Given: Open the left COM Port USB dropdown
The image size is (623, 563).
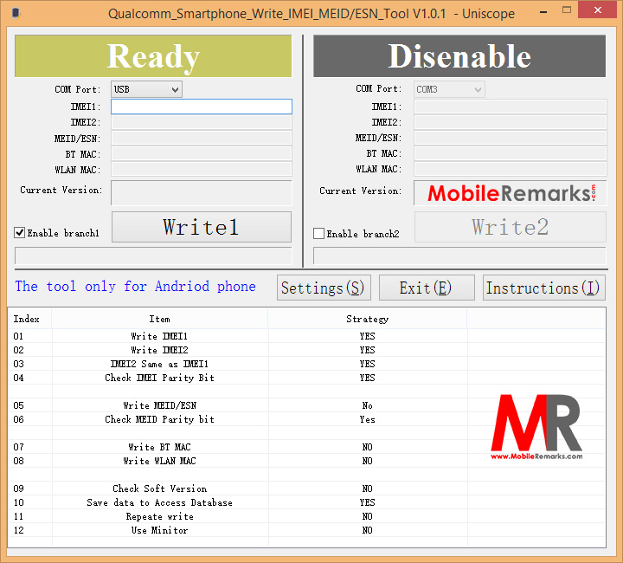Looking at the screenshot, I should pos(146,89).
